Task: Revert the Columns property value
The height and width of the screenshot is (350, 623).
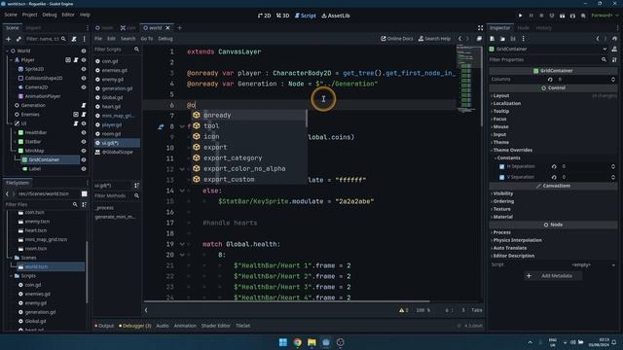Action: [x=550, y=80]
